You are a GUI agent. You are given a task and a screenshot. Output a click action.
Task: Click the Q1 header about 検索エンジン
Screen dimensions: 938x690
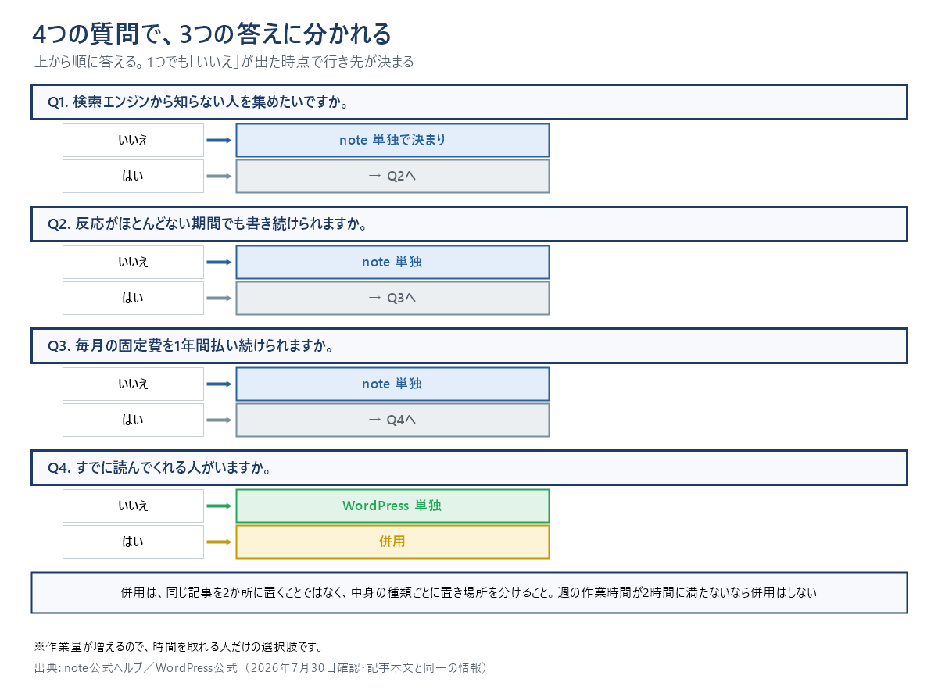pos(469,102)
